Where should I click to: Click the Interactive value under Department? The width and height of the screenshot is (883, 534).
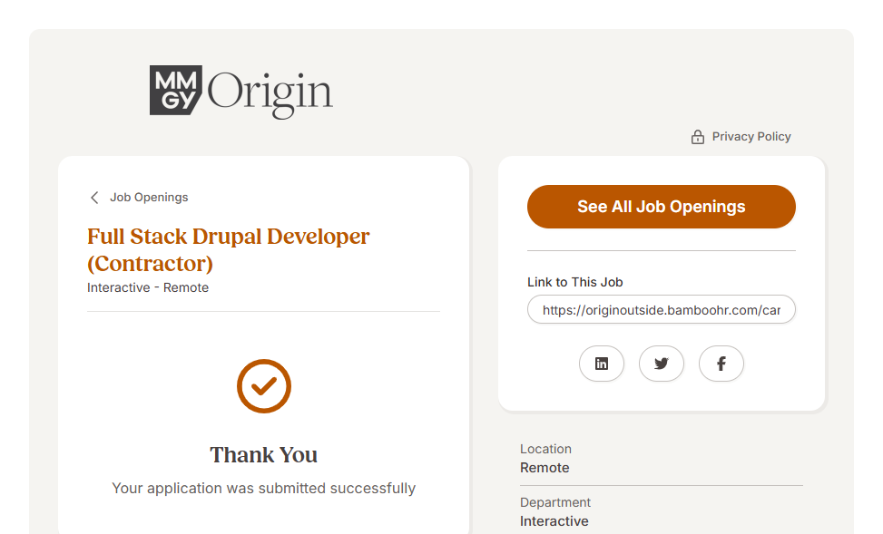pos(554,521)
